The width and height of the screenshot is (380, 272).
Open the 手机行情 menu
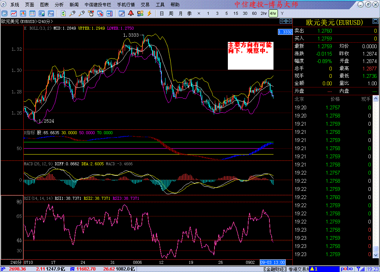126,4
